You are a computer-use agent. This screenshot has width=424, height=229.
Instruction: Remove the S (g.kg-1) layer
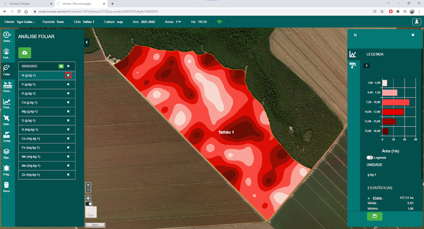tap(68, 120)
